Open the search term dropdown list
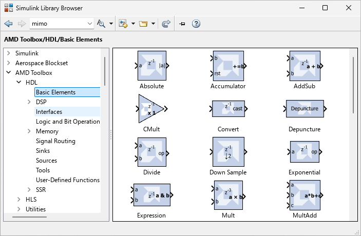Viewport: 361px width, 236px height. (90, 24)
